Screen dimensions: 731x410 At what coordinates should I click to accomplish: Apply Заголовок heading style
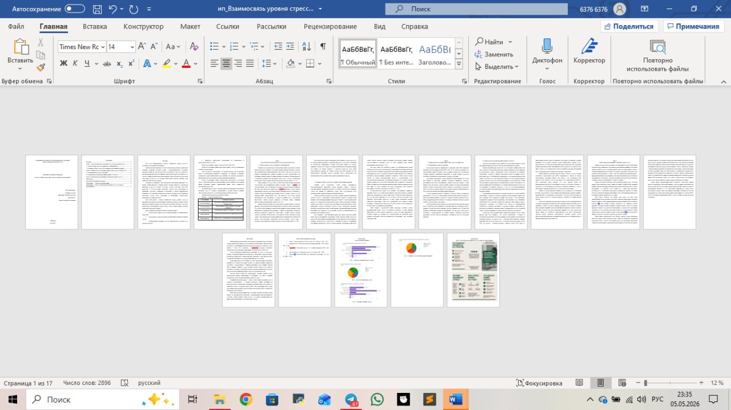434,54
